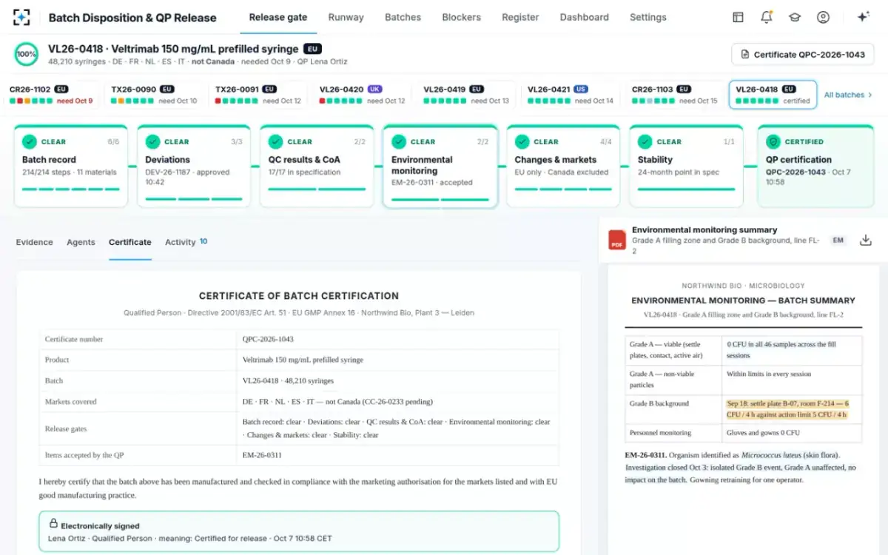Go to Batches tab

click(403, 17)
